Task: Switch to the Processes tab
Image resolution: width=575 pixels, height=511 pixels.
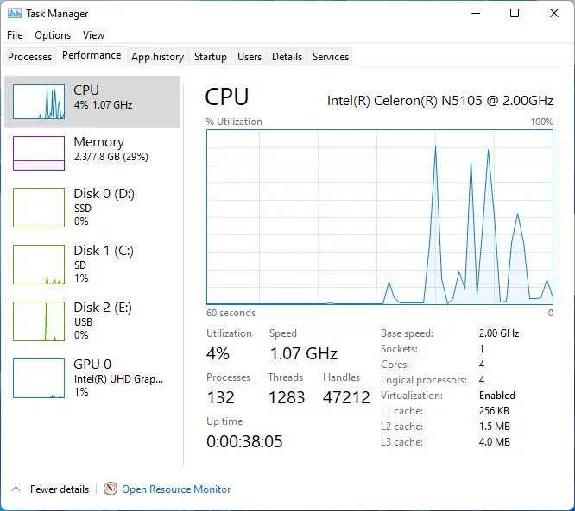Action: point(30,57)
